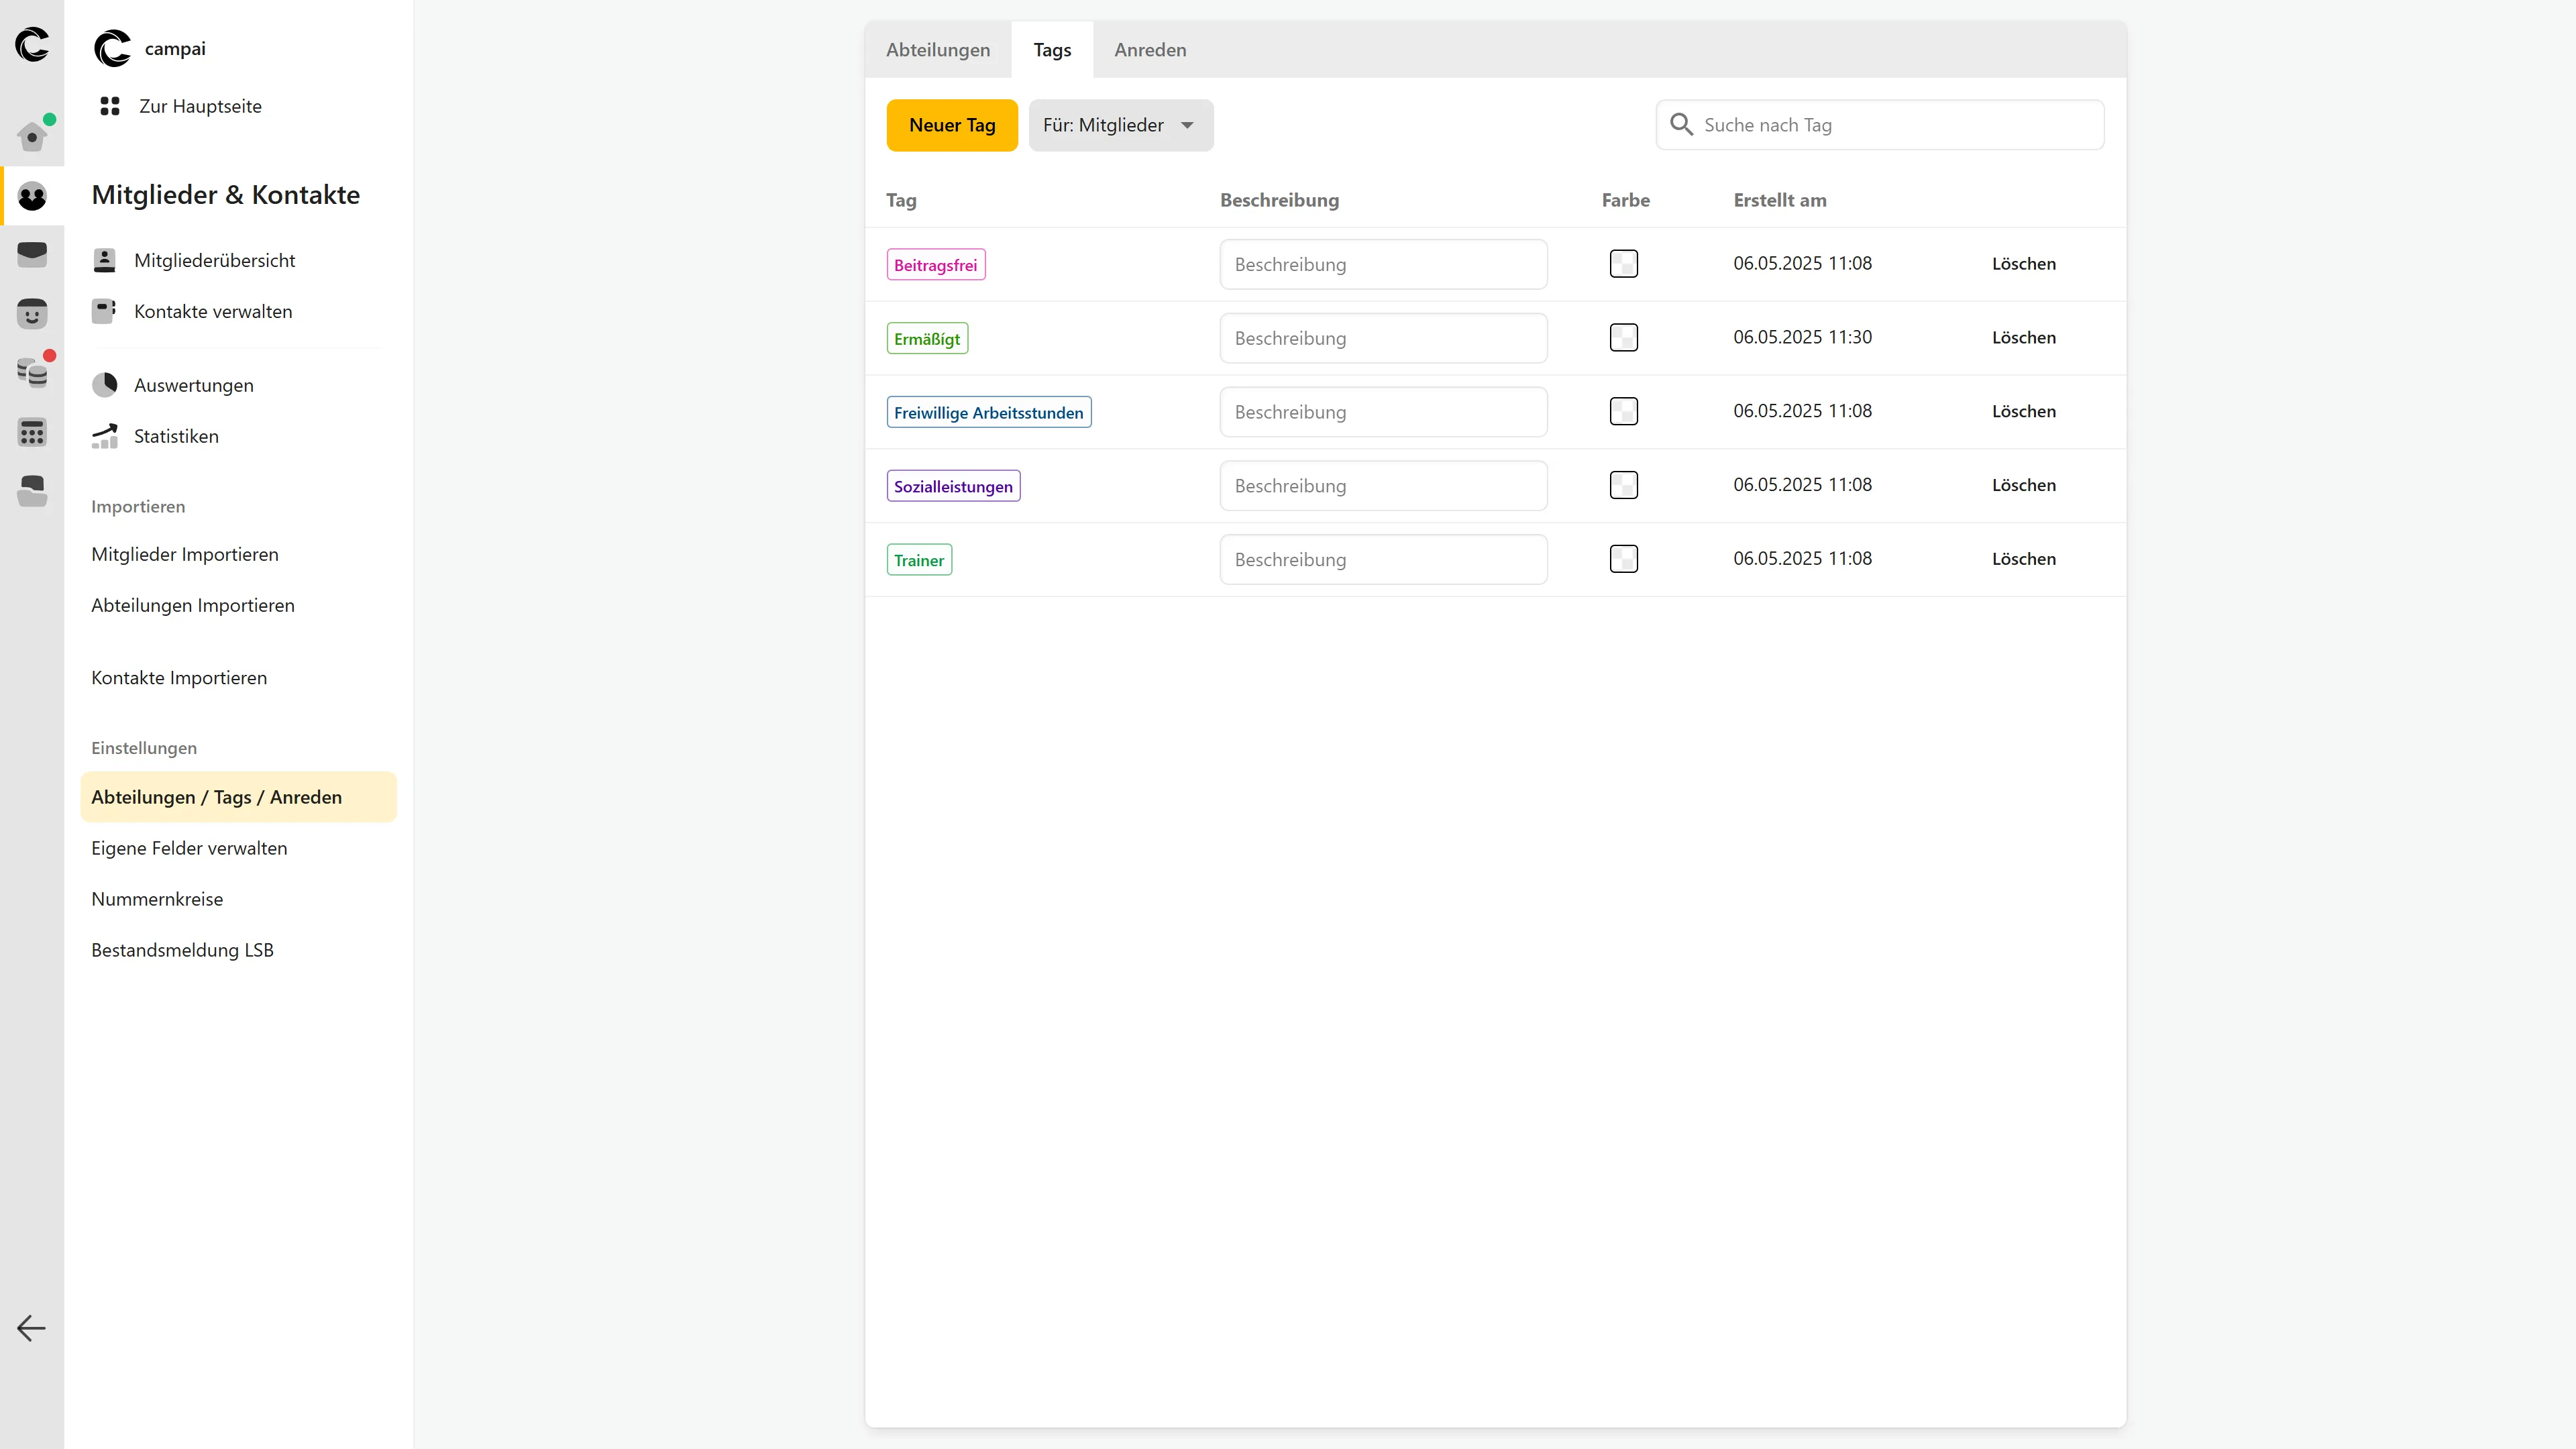Select Abteilungen / Tags / Anreden menu item
The image size is (2576, 1449).
[238, 797]
